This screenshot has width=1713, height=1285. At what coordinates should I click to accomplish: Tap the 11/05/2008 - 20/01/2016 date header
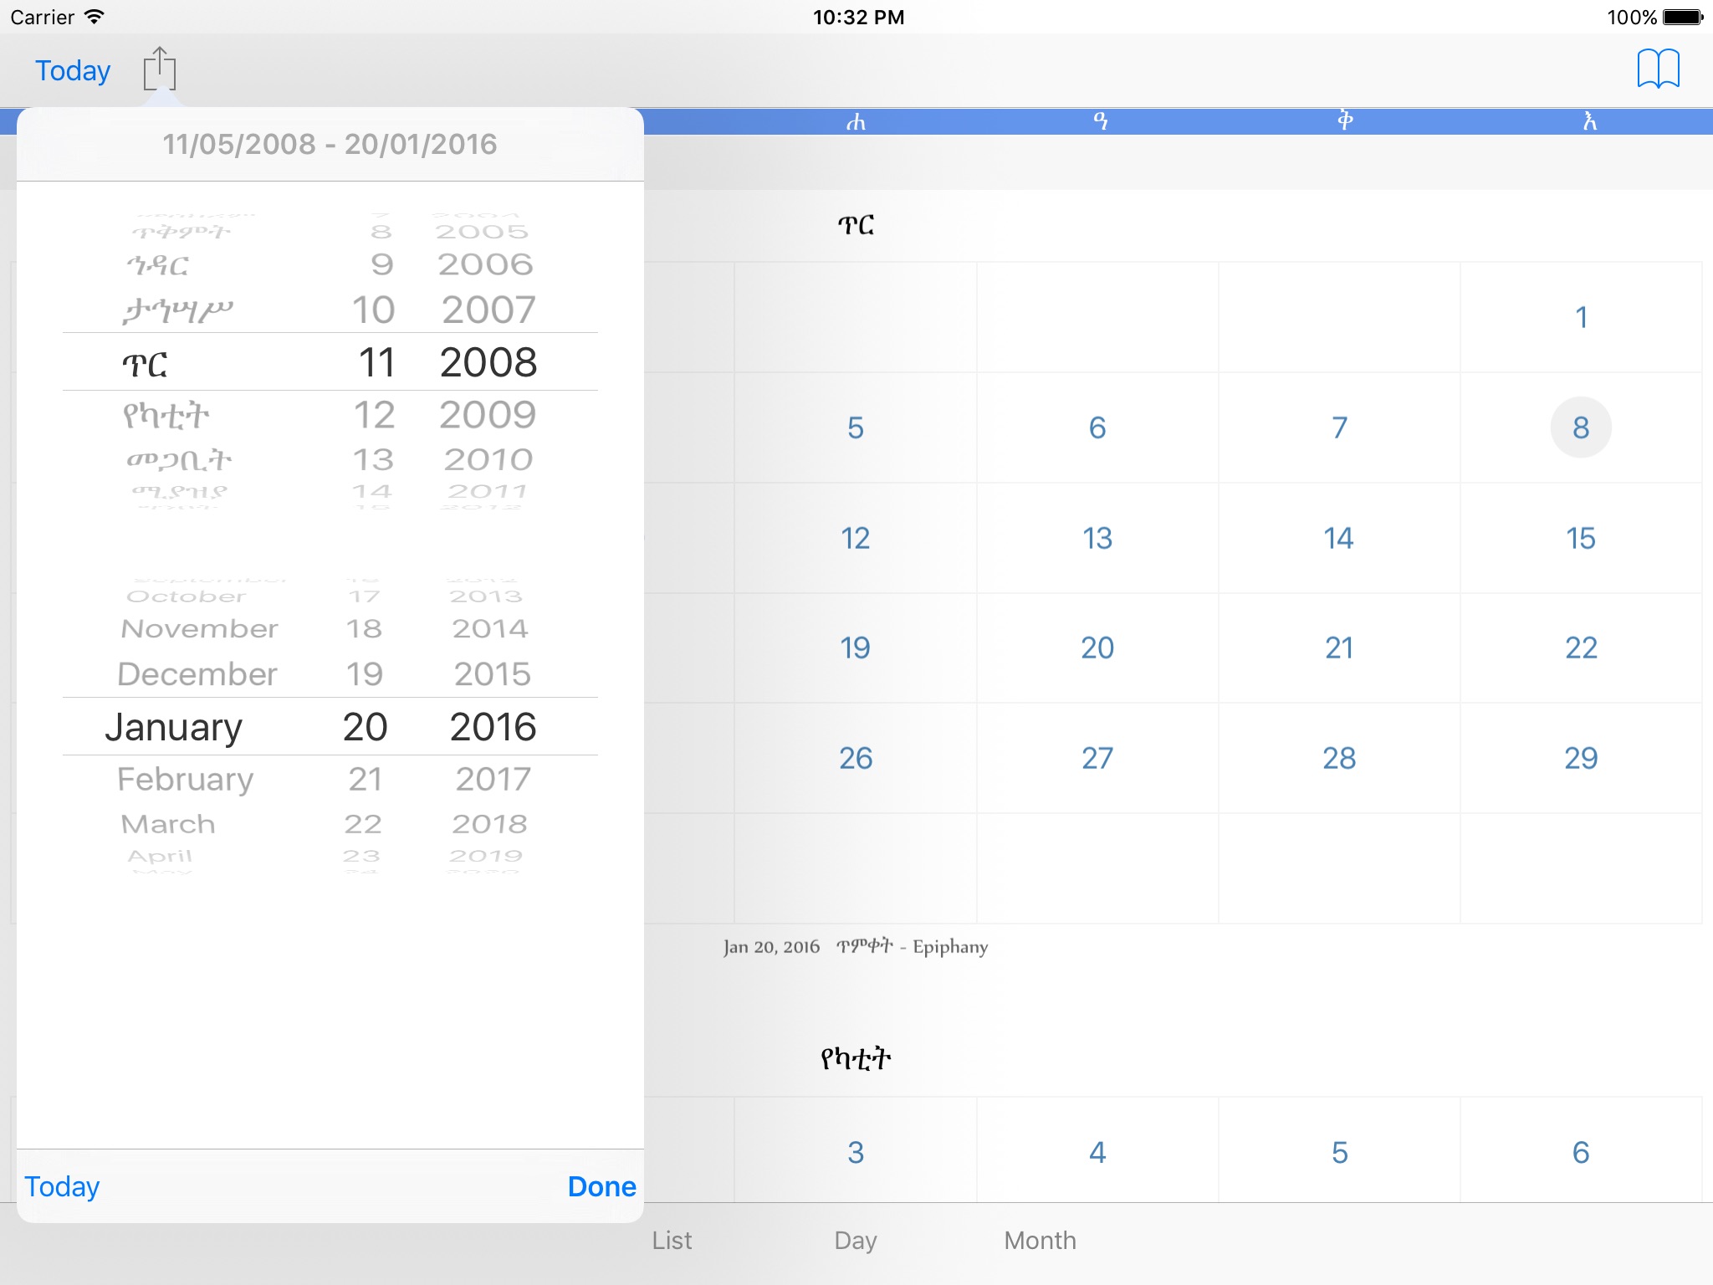tap(330, 144)
